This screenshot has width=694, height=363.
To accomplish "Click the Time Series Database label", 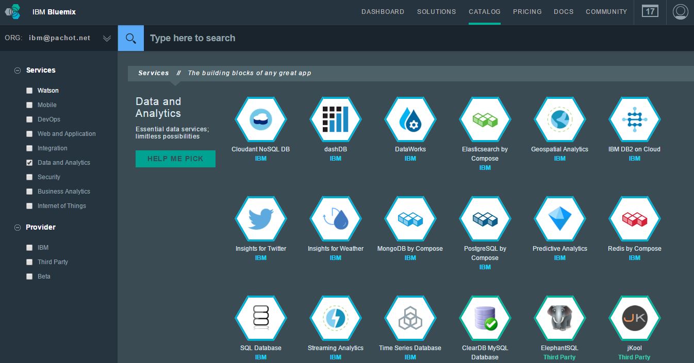I will point(410,348).
